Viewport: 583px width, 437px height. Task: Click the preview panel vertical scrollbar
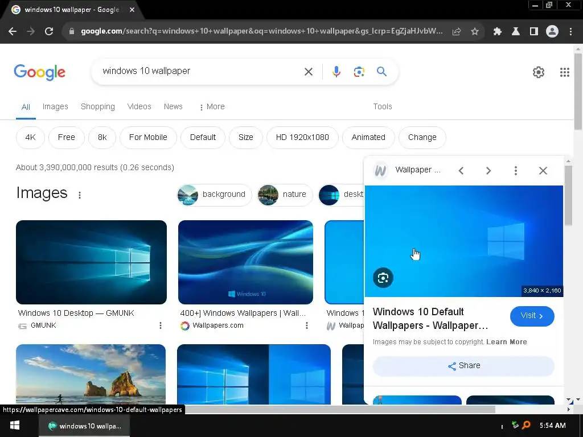click(x=568, y=196)
